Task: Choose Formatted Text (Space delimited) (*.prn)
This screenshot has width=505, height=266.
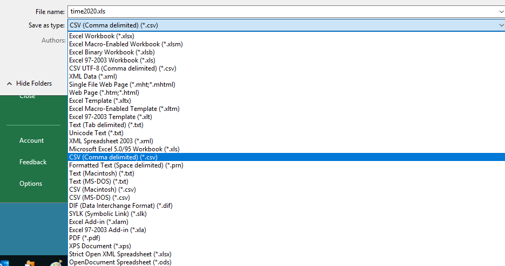Action: click(x=286, y=165)
